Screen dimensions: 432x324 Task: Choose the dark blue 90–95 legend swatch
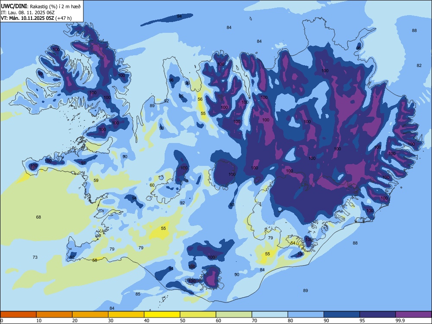pyautogui.click(x=342, y=314)
